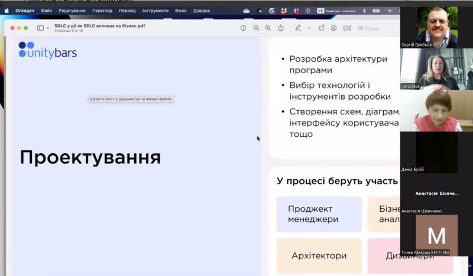Image resolution: width=473 pixels, height=276 pixels.
Task: Open the Apple menu
Action: (x=7, y=11)
